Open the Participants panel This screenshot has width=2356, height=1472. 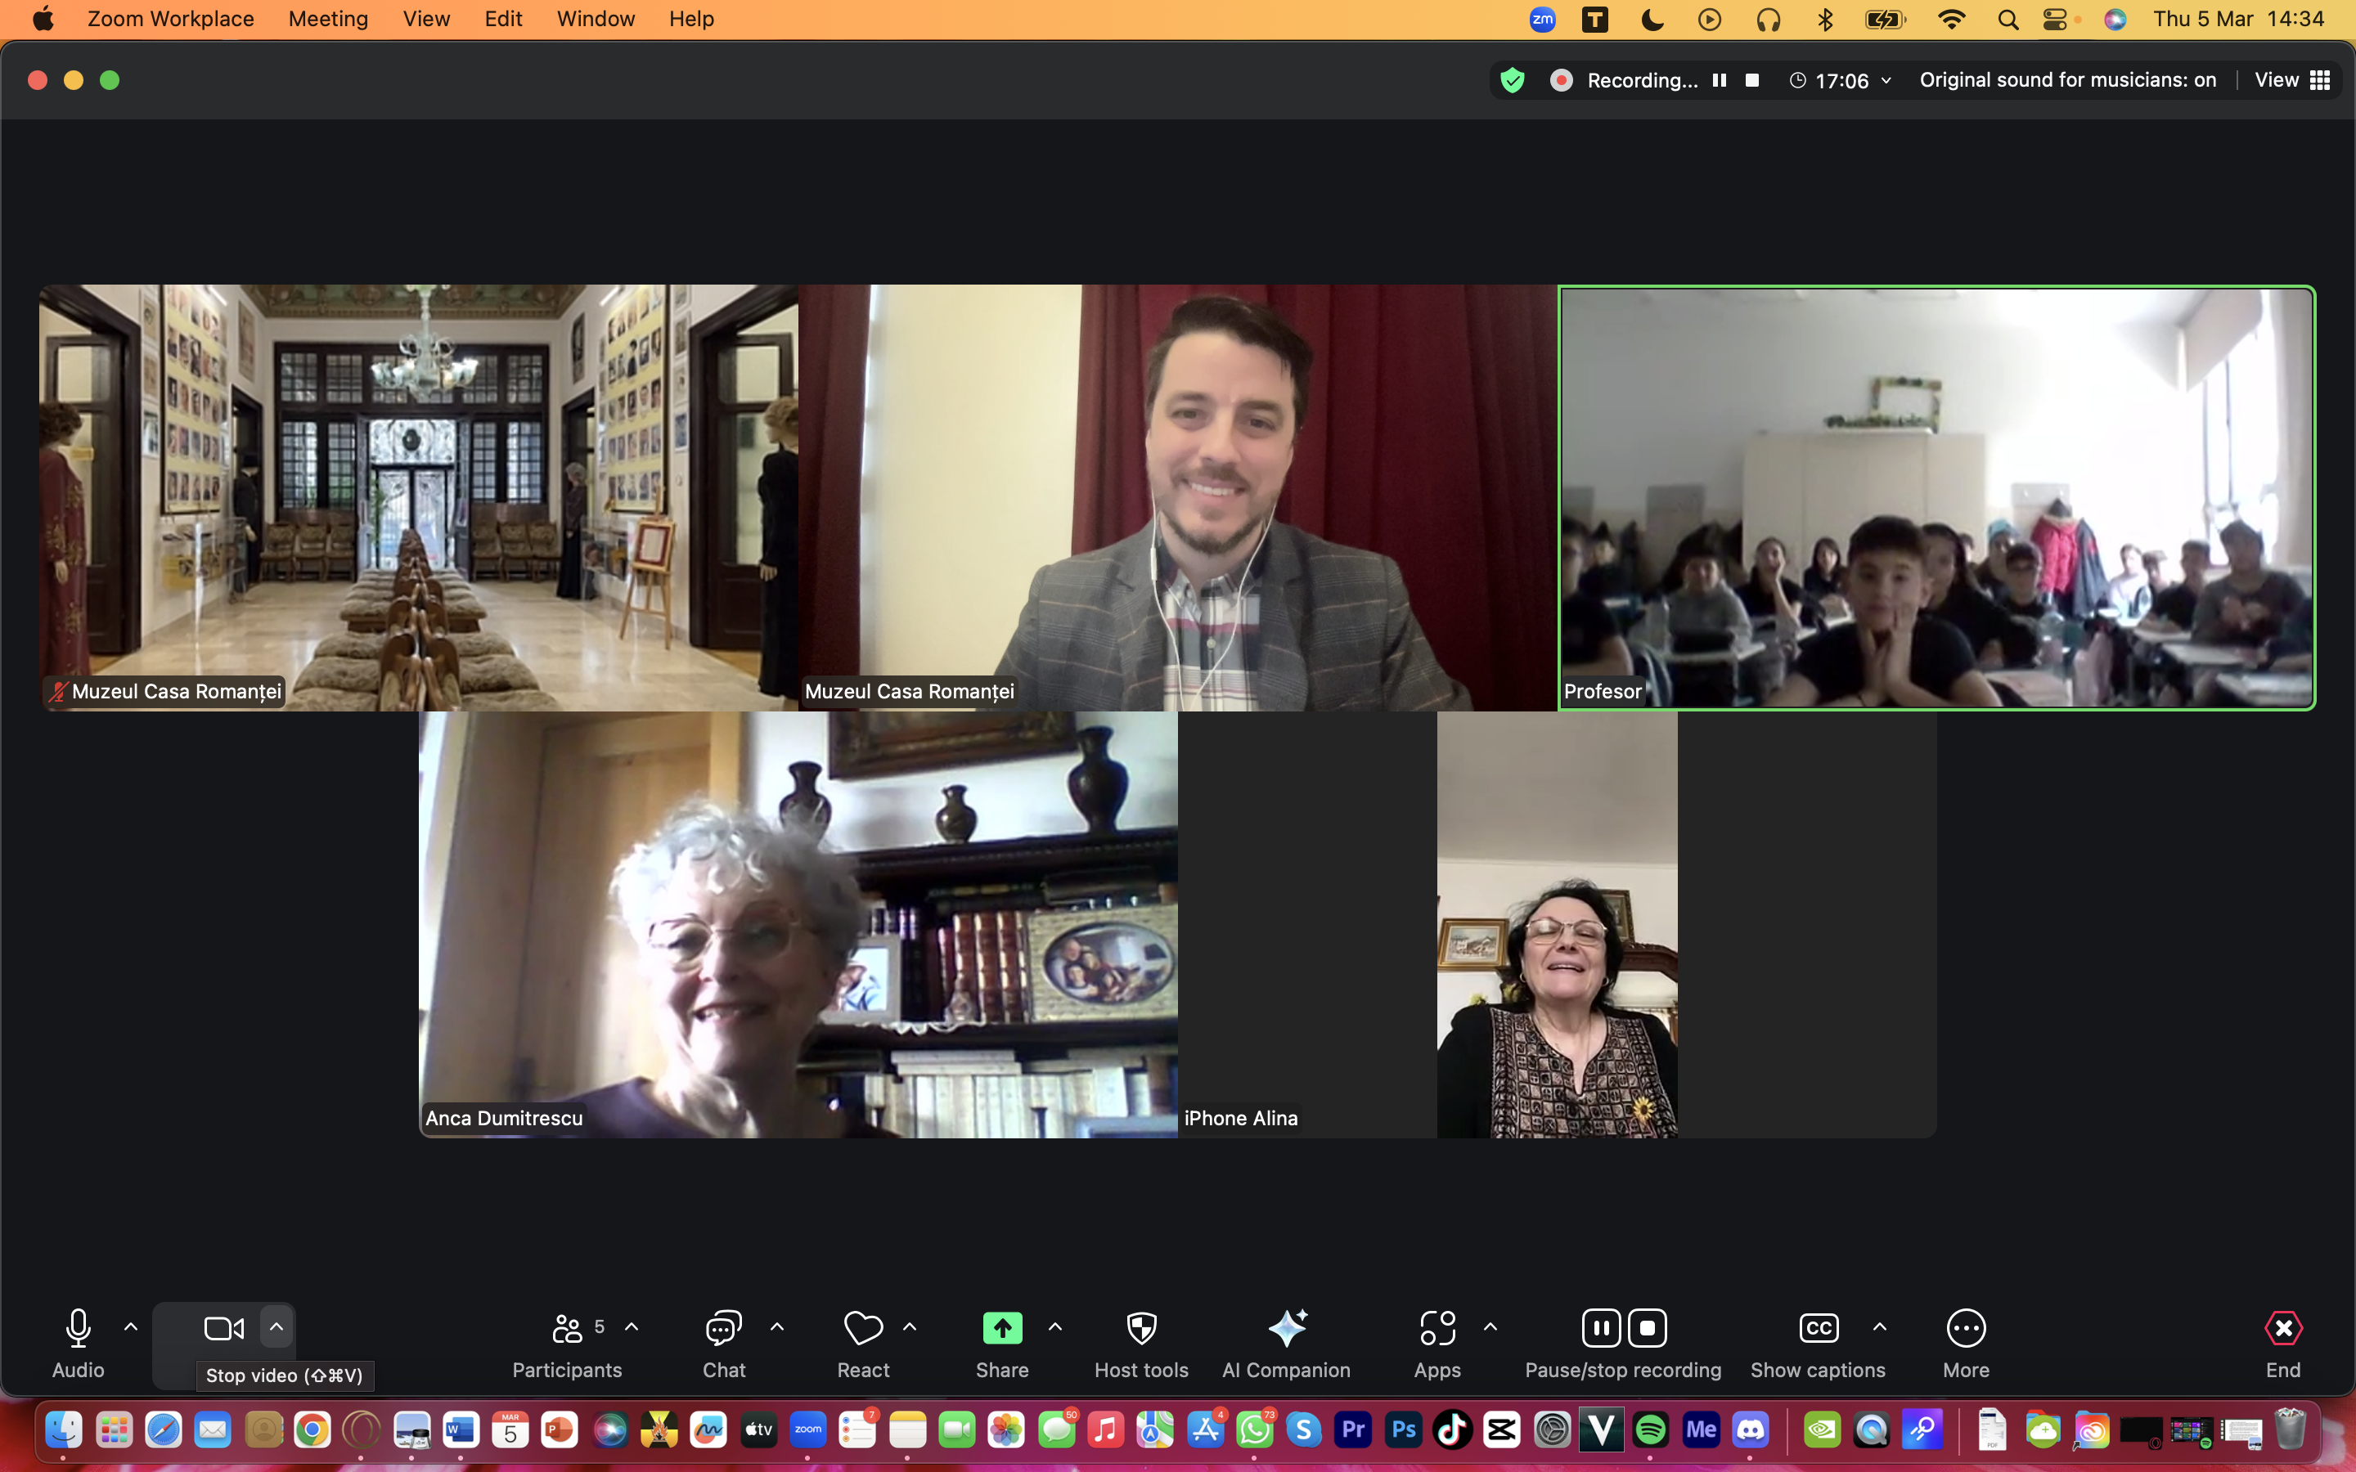pos(568,1328)
